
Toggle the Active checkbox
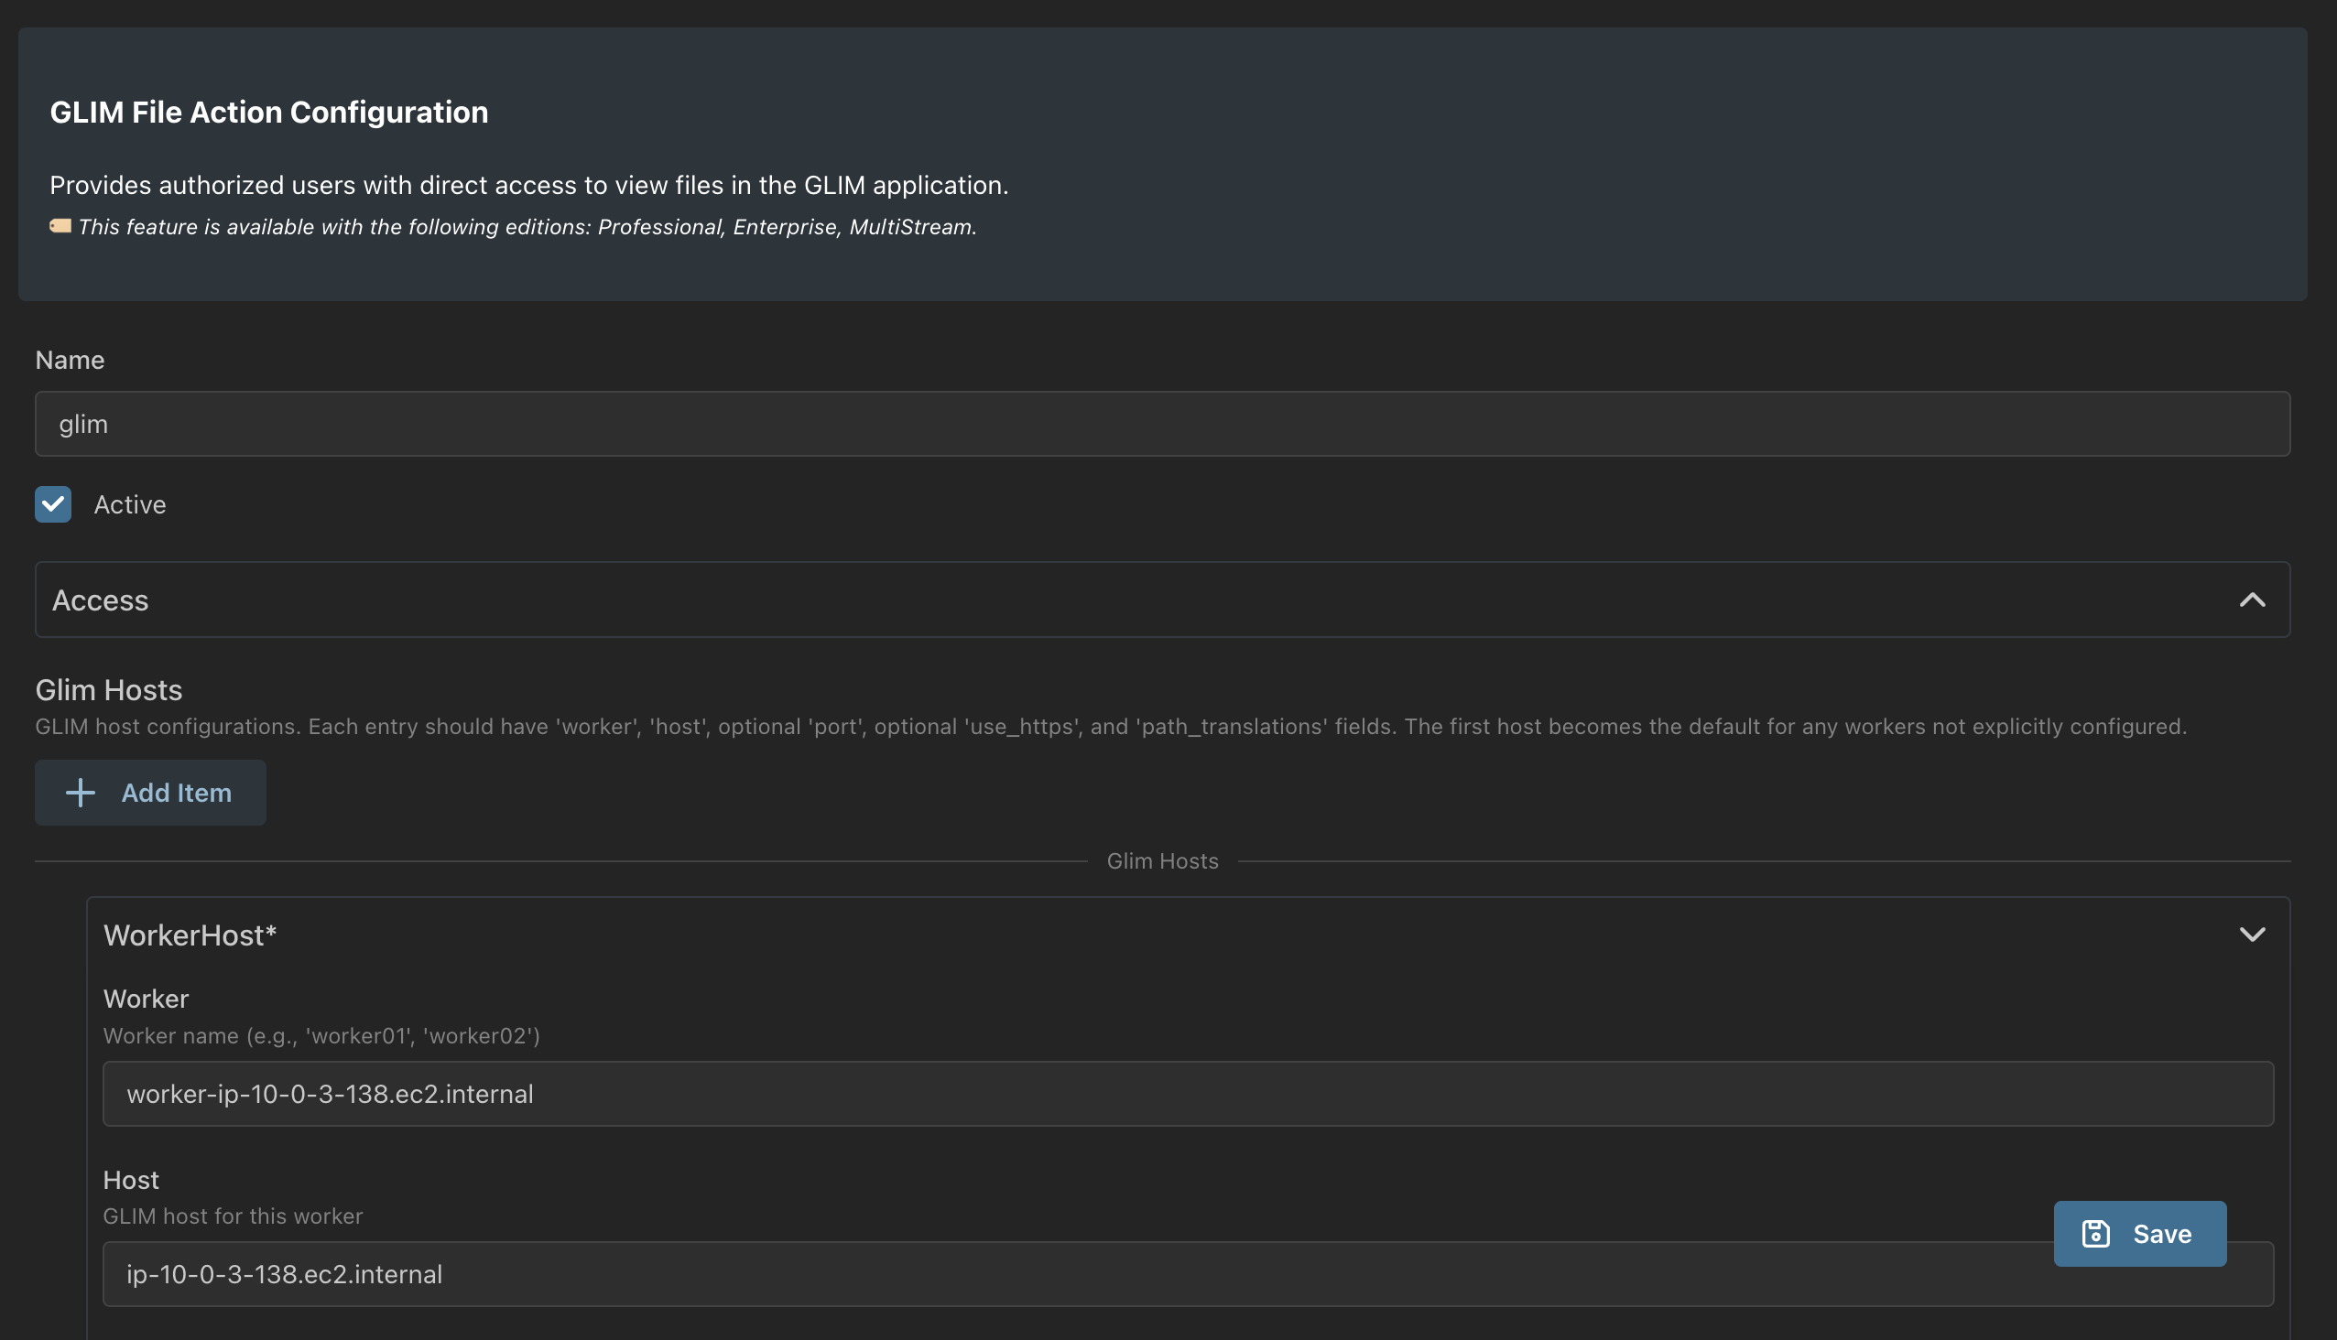[x=53, y=504]
